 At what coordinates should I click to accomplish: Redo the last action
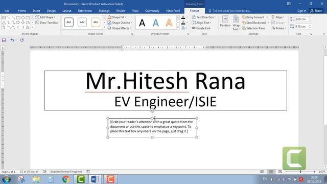[x=22, y=40]
